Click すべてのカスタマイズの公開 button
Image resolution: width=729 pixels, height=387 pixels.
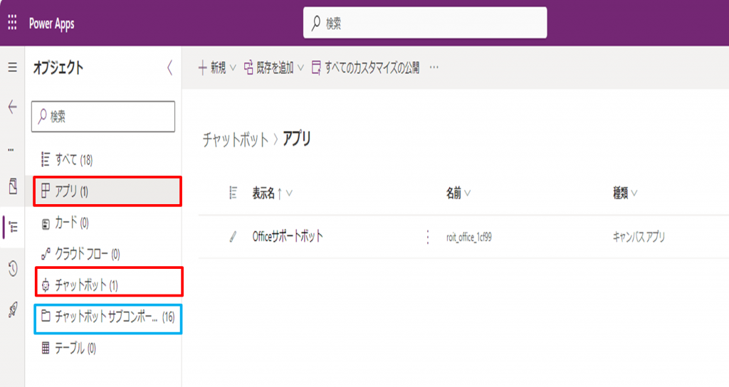tap(365, 68)
